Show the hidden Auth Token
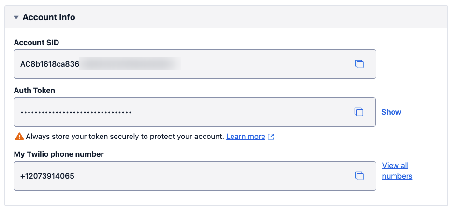 point(391,112)
